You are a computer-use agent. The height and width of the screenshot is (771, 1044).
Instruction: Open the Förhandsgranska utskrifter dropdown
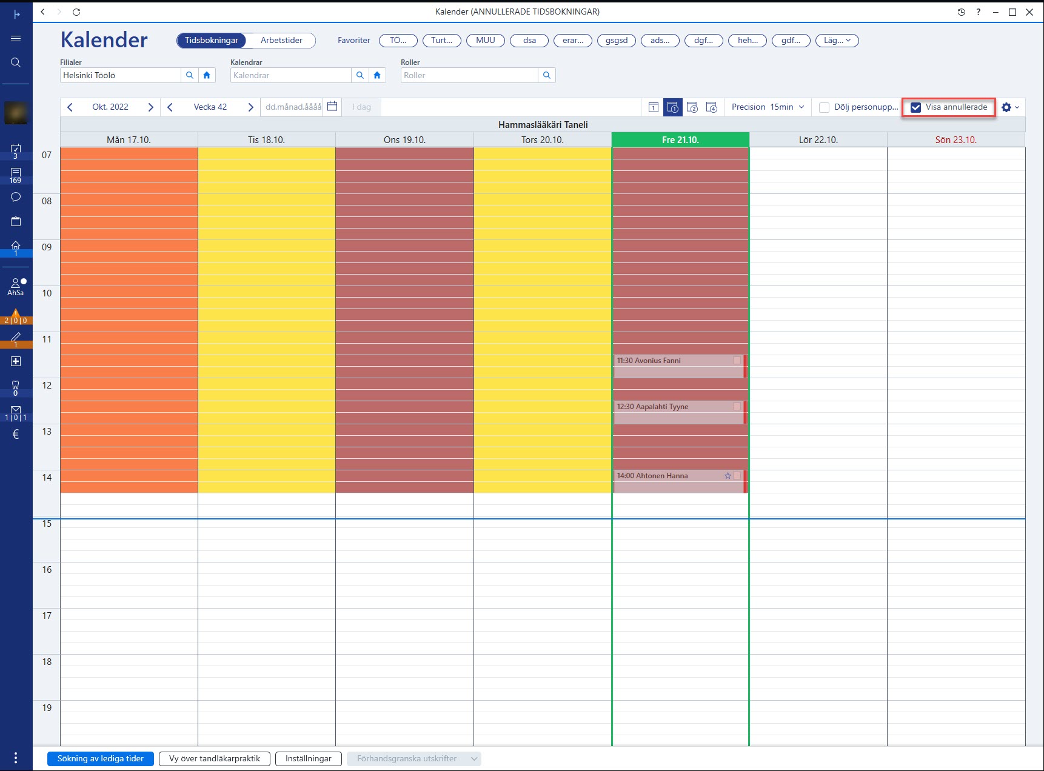pyautogui.click(x=414, y=758)
